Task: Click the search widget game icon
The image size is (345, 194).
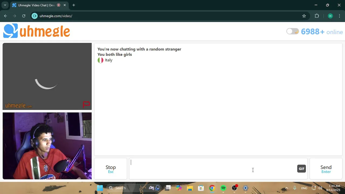Action: 154,188
